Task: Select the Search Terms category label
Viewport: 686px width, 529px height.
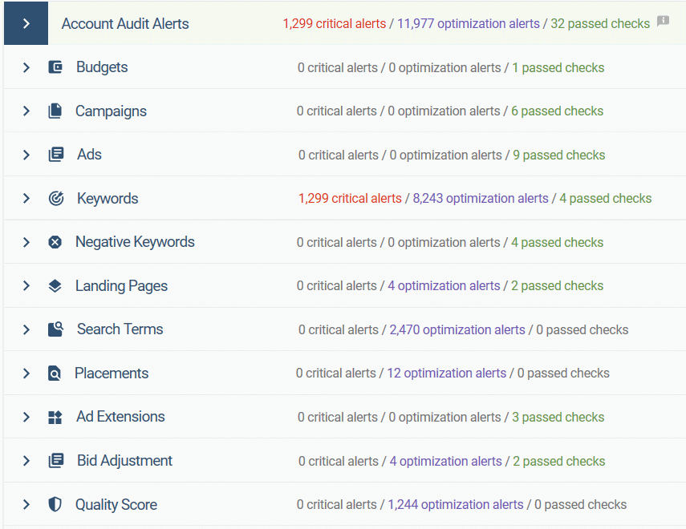Action: tap(120, 329)
